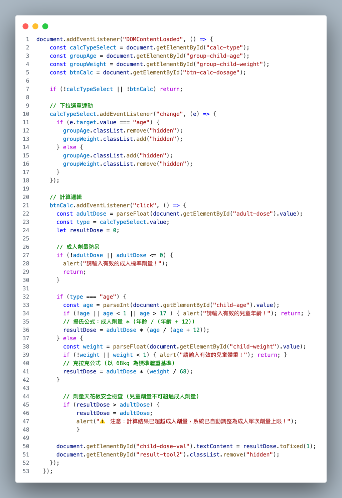Click line number 1 in the gutter
This screenshot has width=342, height=498.
tap(28, 39)
